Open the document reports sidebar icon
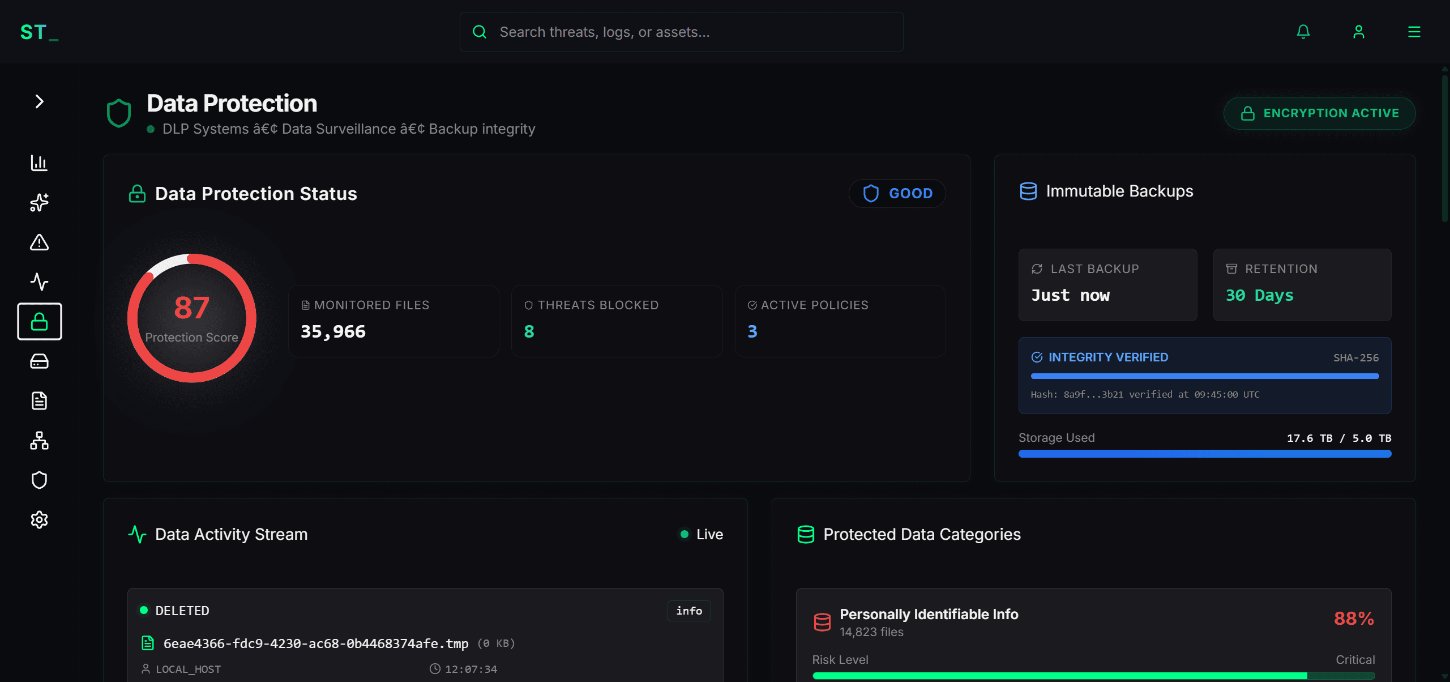Image resolution: width=1450 pixels, height=682 pixels. click(39, 401)
